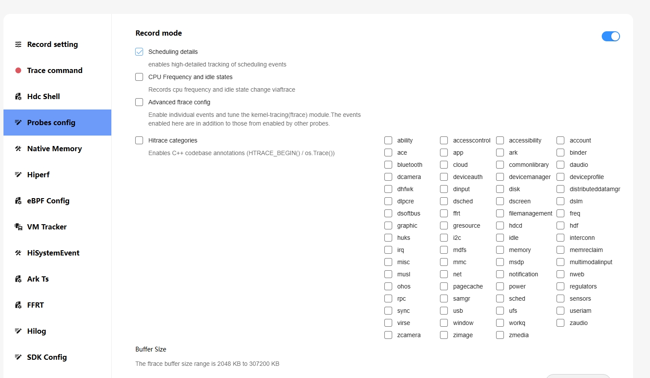Viewport: 650px width, 378px height.
Task: Click the HiSystemEvent tools icon
Action: coord(18,253)
